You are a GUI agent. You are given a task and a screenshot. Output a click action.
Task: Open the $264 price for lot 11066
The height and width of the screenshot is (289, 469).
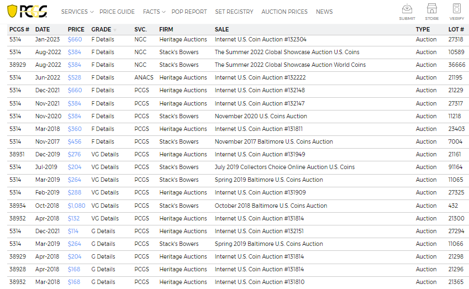point(75,244)
